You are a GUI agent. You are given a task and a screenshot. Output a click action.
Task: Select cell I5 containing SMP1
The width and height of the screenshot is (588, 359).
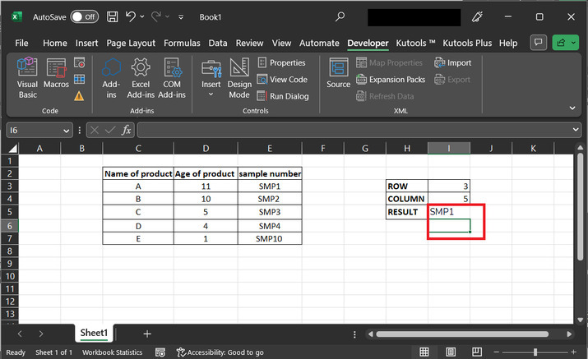pos(449,211)
